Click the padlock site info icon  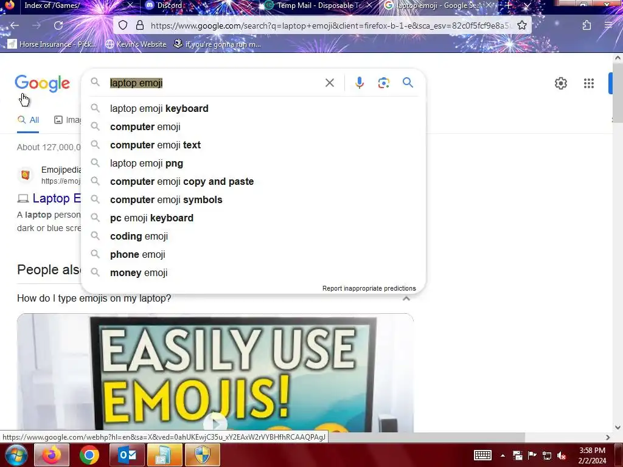(140, 26)
